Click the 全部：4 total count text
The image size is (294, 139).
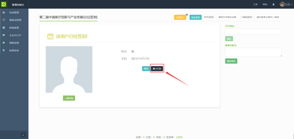coord(140,137)
